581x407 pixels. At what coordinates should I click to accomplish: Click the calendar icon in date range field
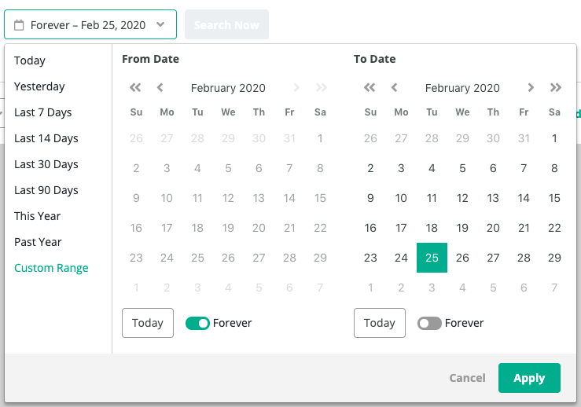tap(19, 25)
